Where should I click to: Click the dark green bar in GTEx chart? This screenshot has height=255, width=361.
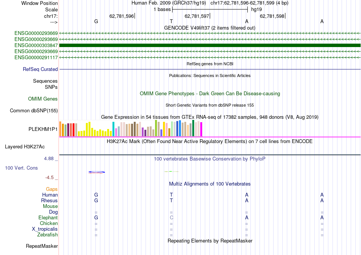click(193, 128)
